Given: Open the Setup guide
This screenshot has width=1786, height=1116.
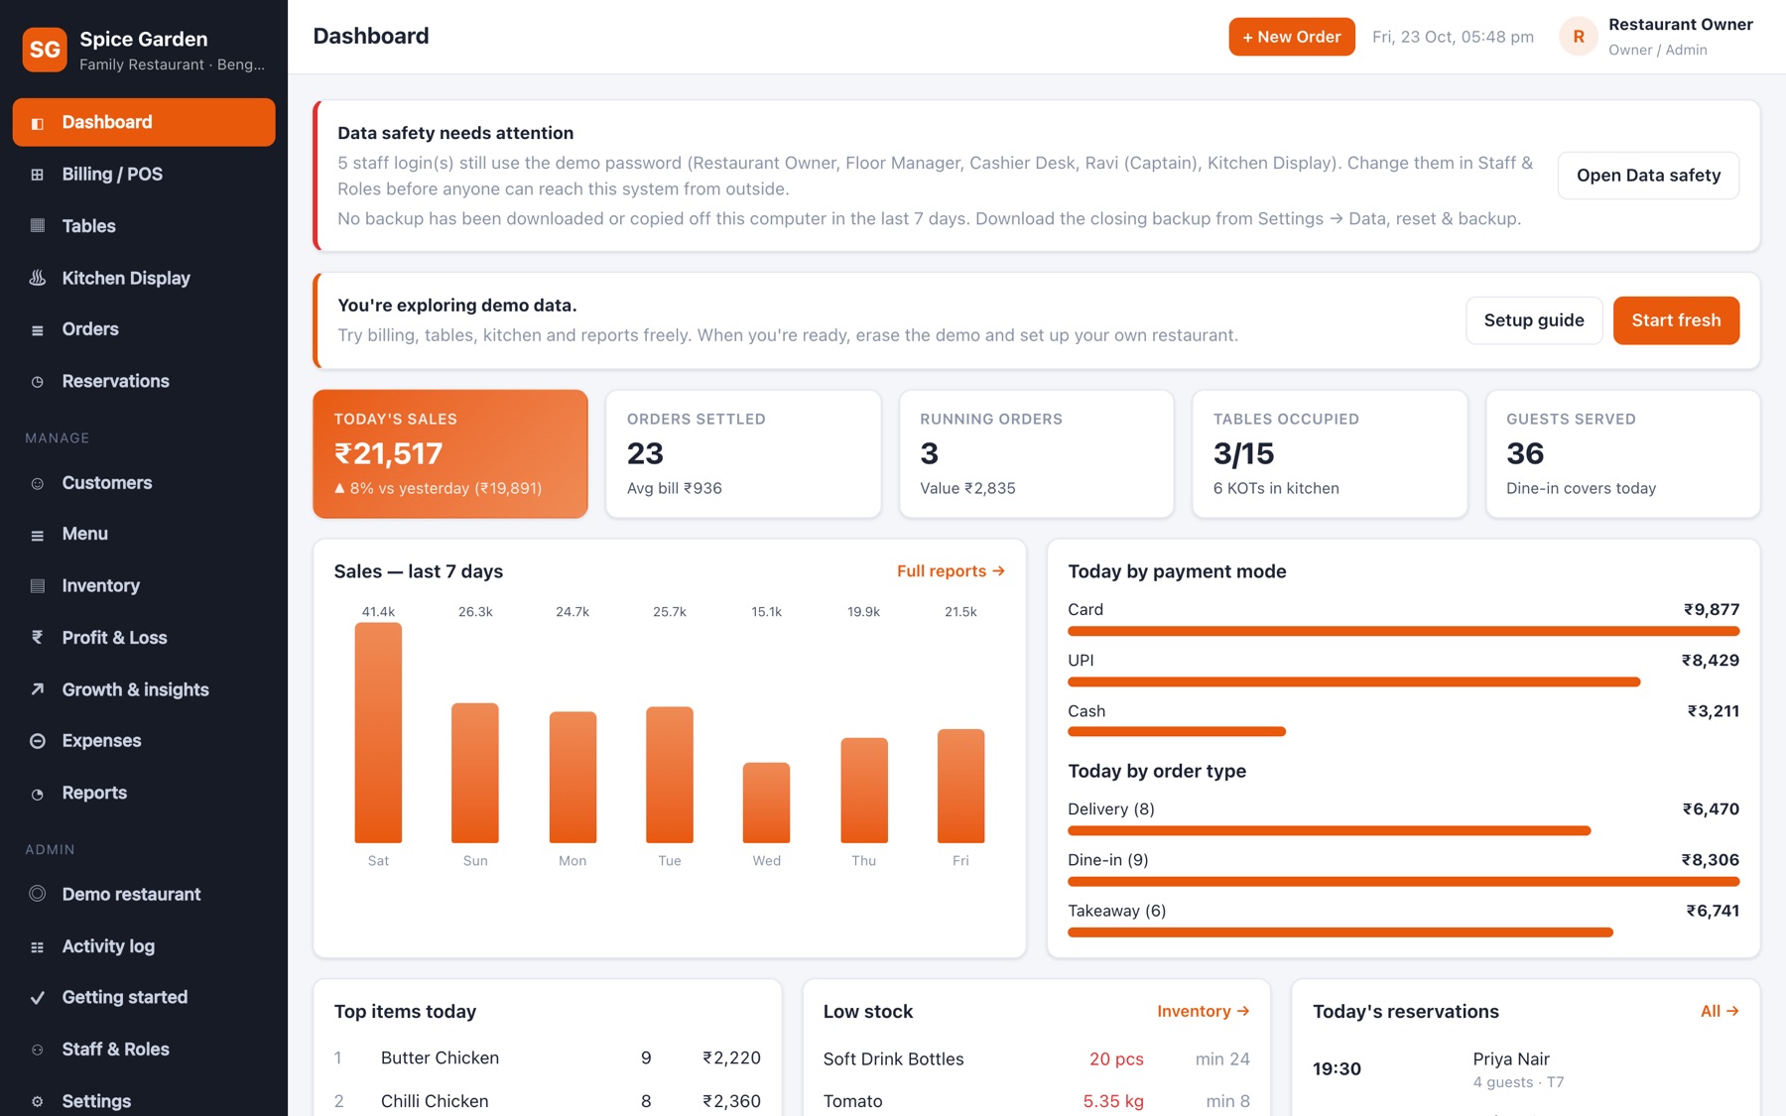Looking at the screenshot, I should click(1534, 320).
